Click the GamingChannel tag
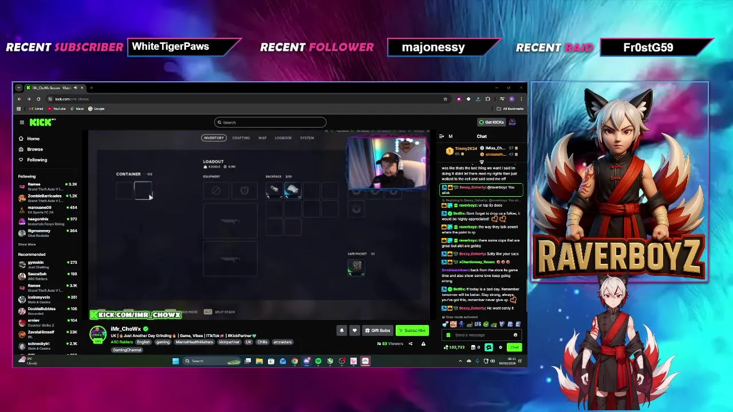 [127, 350]
